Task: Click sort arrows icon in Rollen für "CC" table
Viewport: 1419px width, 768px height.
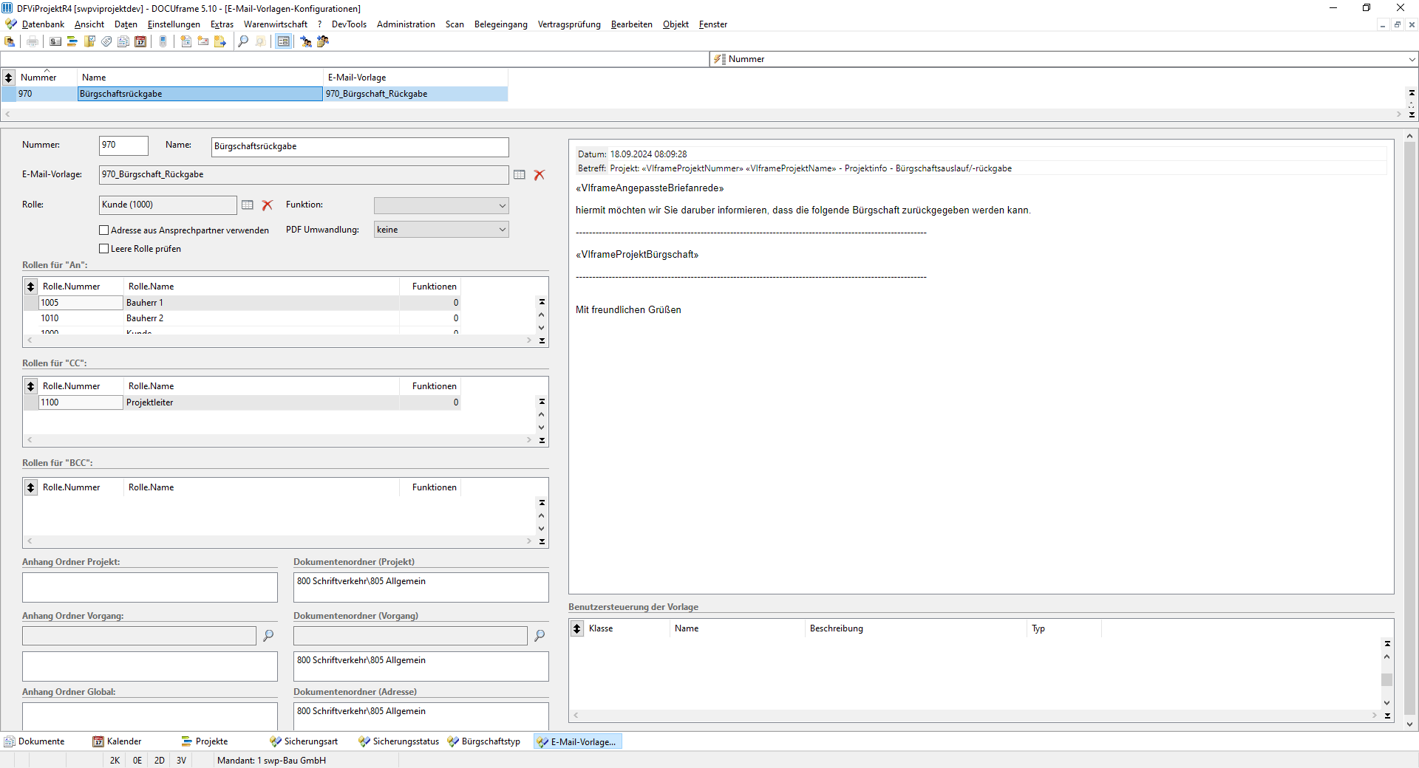Action: [30, 386]
